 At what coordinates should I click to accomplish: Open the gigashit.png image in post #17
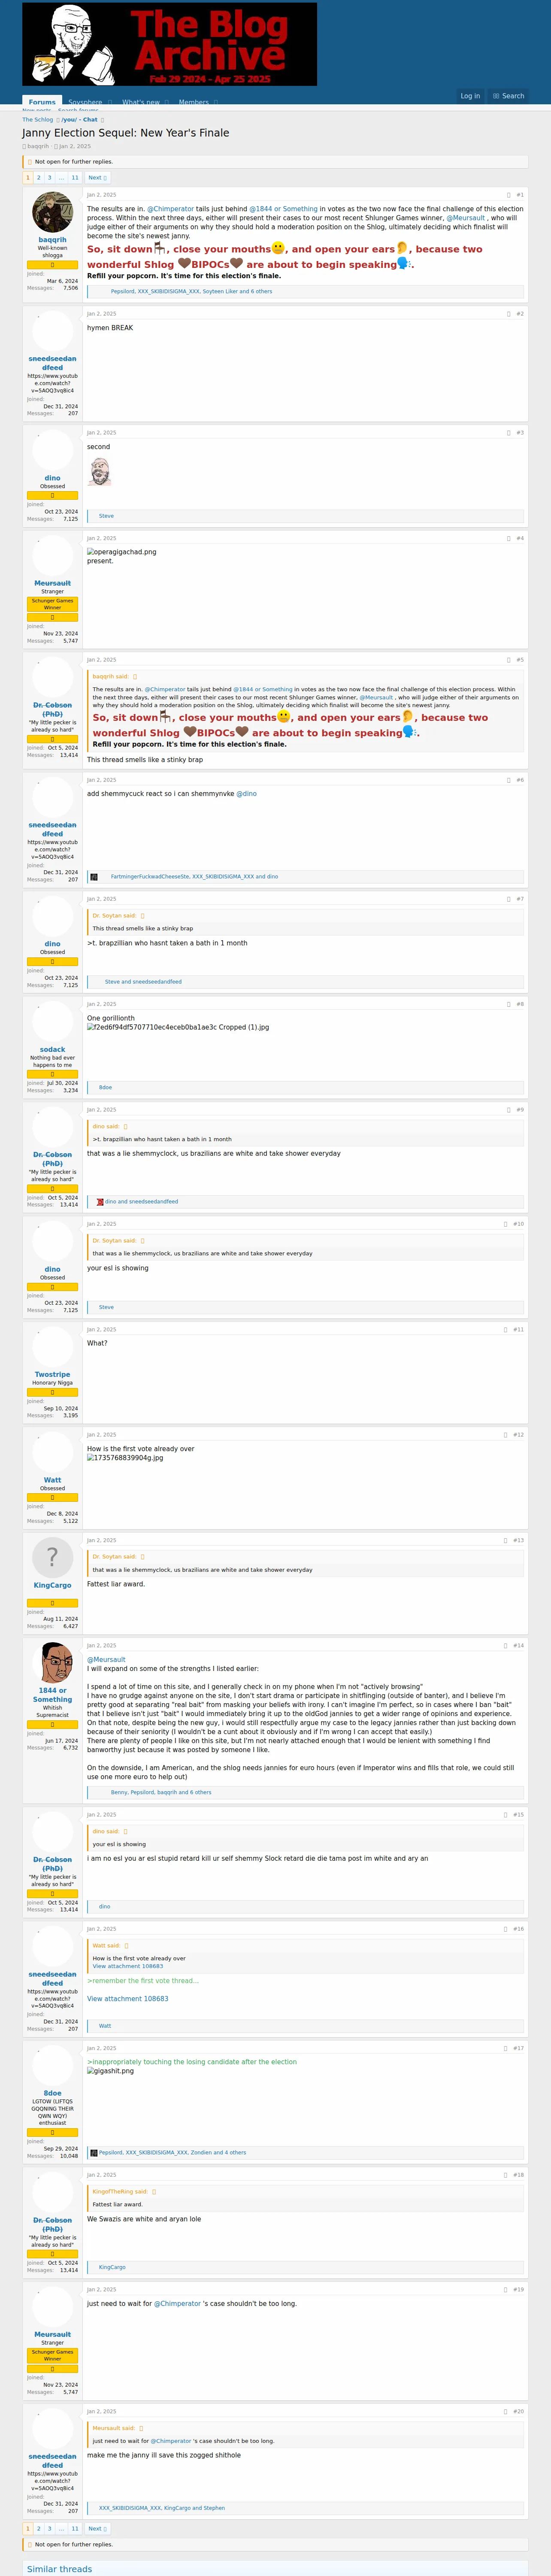[110, 2071]
